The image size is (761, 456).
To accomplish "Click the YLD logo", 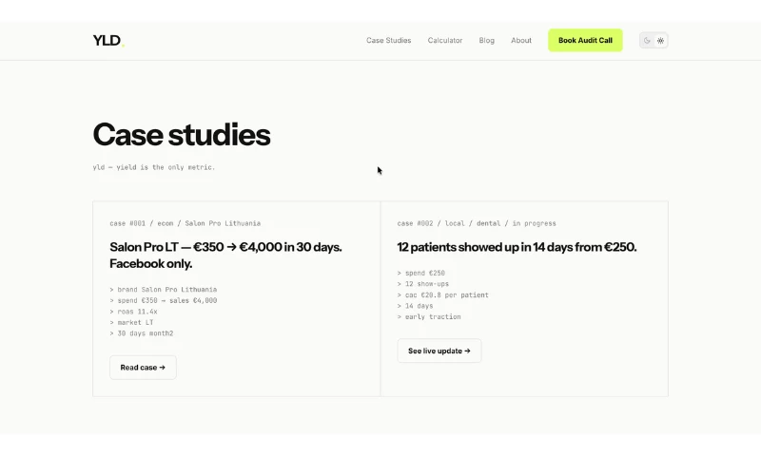I will [x=108, y=40].
